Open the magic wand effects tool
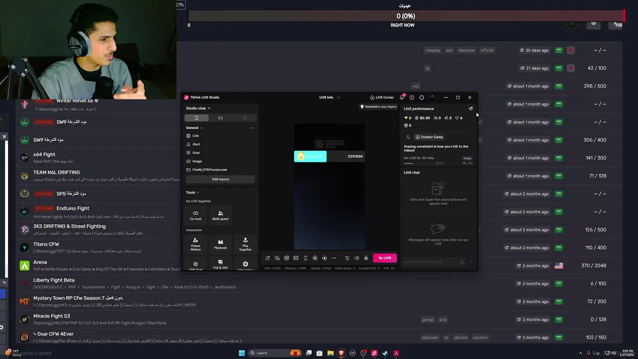Screen dimensions: 638x359 [x=267, y=258]
